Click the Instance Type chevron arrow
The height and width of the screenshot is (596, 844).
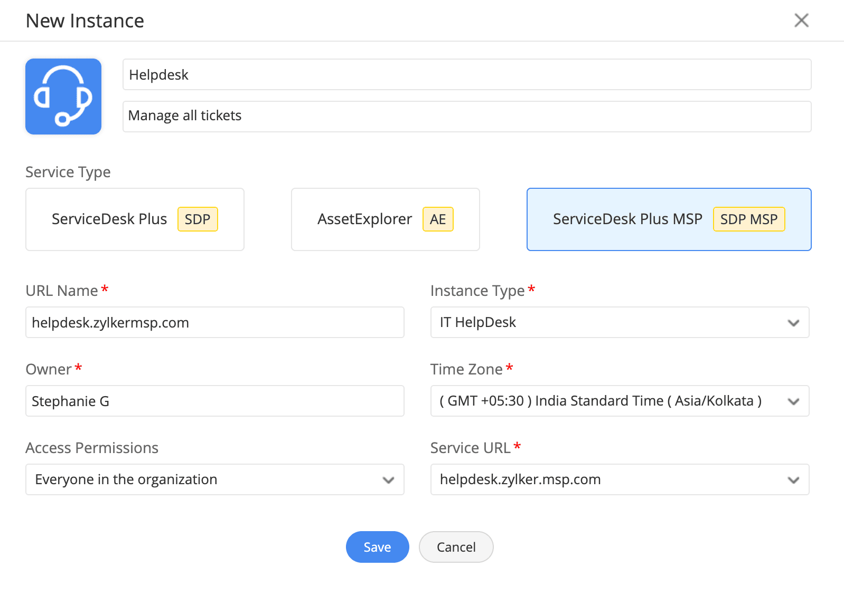(x=793, y=323)
